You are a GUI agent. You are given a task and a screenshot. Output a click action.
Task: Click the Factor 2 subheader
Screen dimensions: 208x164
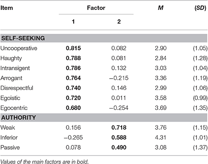pyautogui.click(x=119, y=22)
